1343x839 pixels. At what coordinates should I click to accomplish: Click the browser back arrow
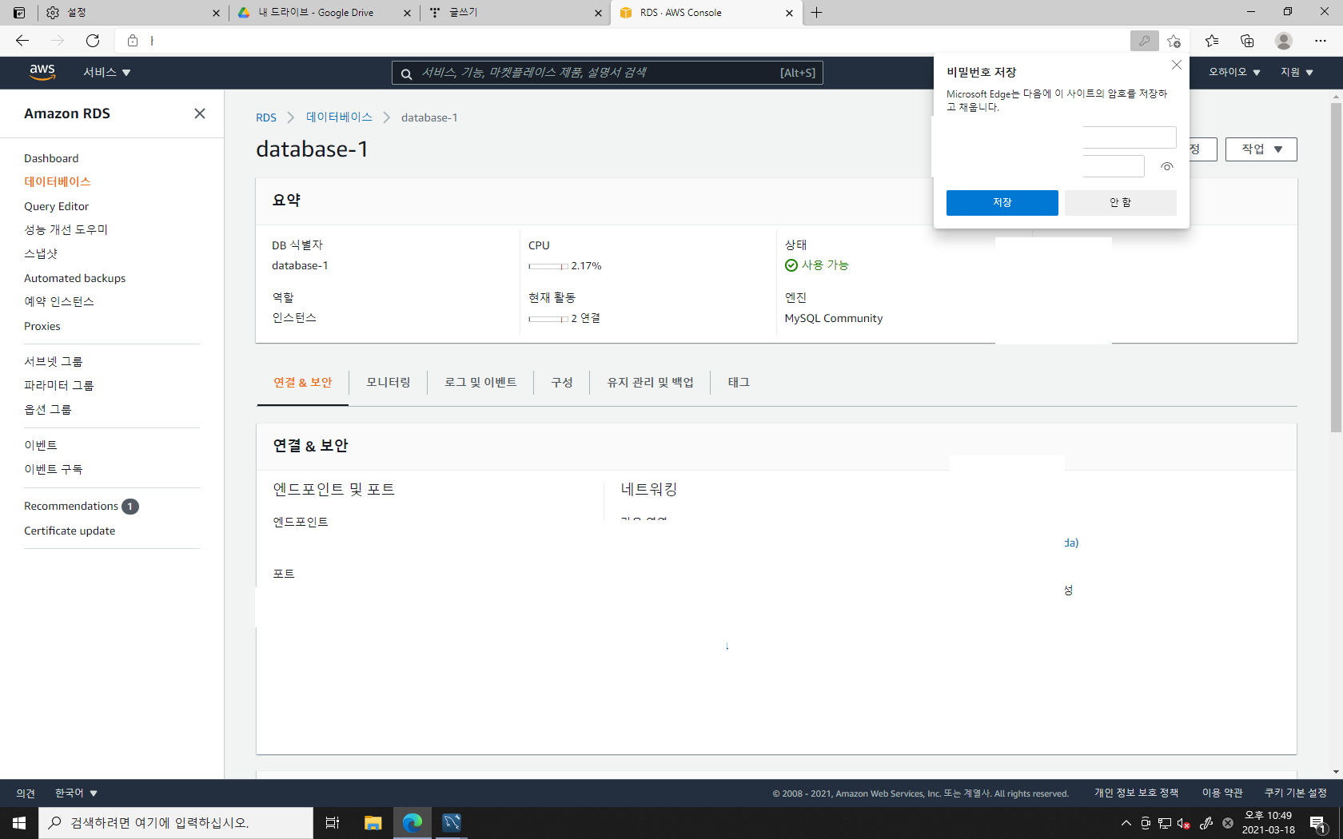click(22, 40)
